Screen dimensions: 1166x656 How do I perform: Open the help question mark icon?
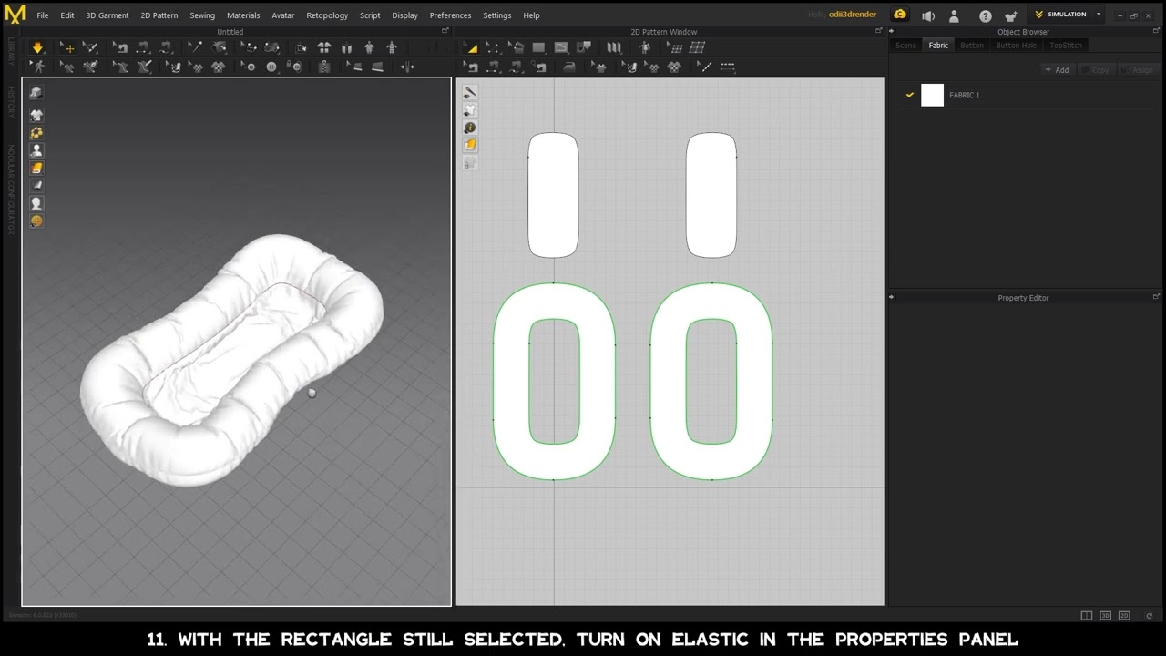click(985, 15)
